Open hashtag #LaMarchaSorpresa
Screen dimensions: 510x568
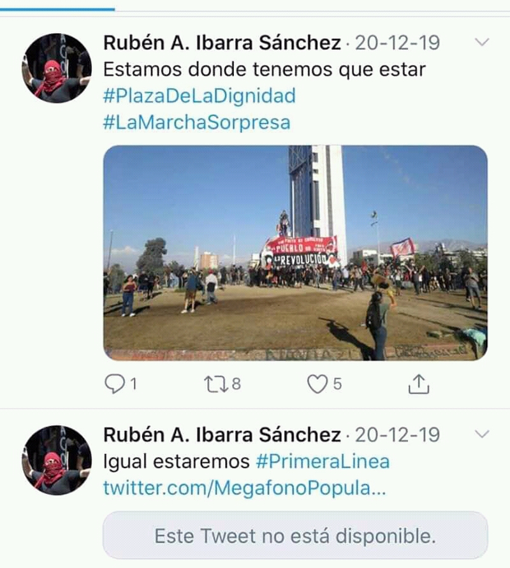[197, 122]
